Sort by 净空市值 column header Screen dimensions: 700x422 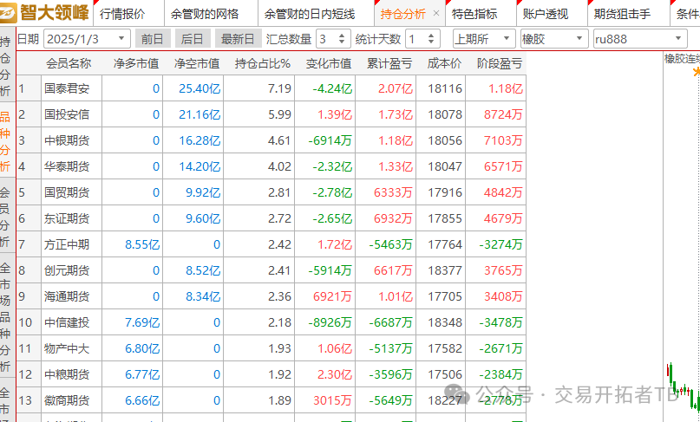[197, 63]
